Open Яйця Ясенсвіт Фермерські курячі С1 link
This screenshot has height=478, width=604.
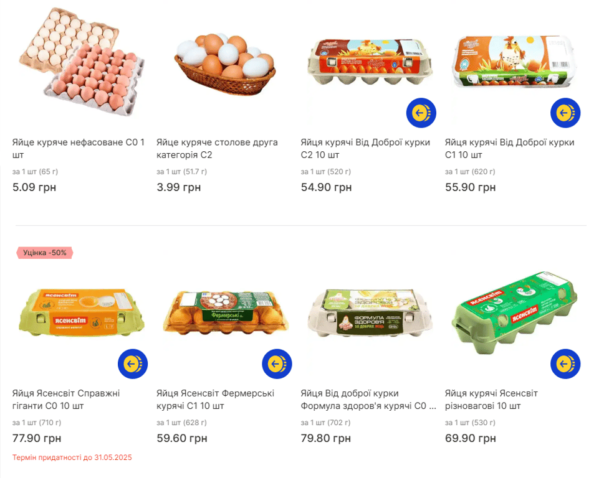215,400
